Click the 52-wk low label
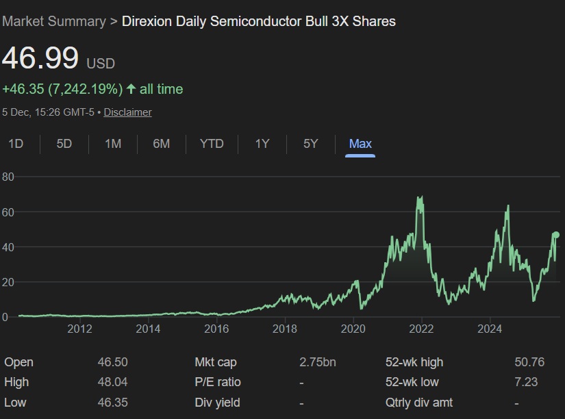 [x=412, y=382]
